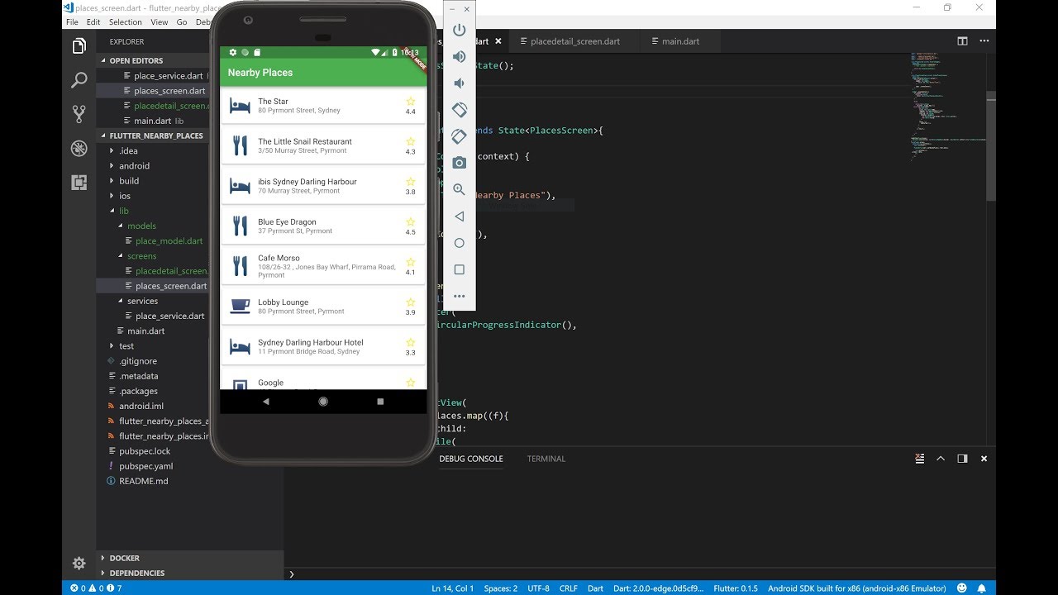Open the Selection menu
Viewport: 1058px width, 595px height.
125,22
